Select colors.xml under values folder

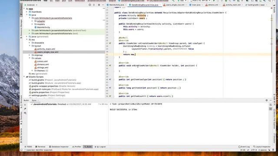click(43, 61)
